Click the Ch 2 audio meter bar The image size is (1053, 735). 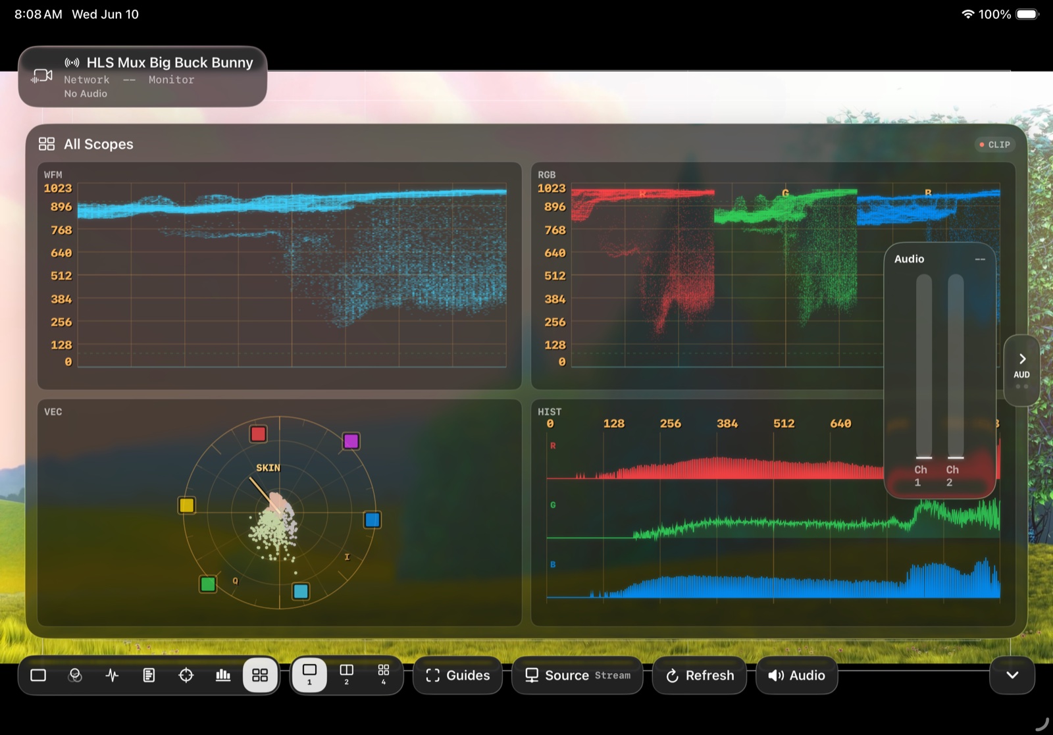pos(956,366)
